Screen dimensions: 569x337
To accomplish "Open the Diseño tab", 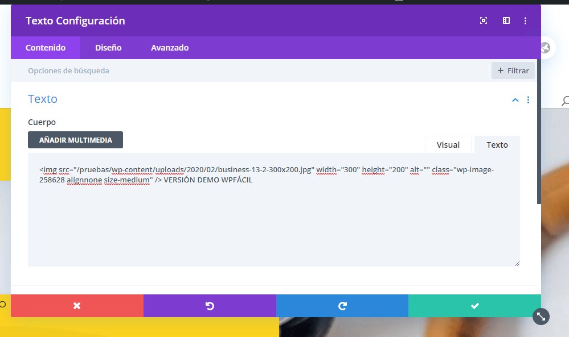I will coord(108,48).
